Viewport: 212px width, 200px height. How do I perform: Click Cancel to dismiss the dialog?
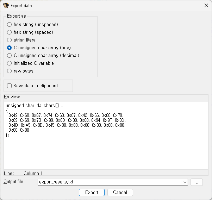coord(120,193)
